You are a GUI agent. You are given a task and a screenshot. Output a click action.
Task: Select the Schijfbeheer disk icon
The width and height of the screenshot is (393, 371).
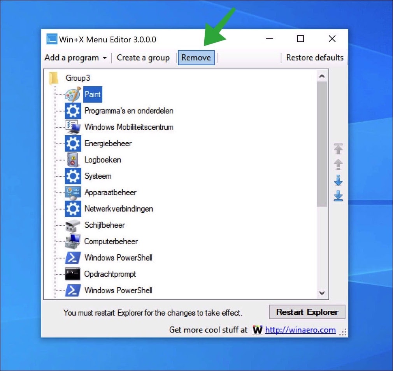pos(73,225)
